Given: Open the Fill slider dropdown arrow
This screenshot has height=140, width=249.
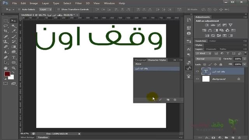Looking at the screenshot, I should [x=245, y=64].
